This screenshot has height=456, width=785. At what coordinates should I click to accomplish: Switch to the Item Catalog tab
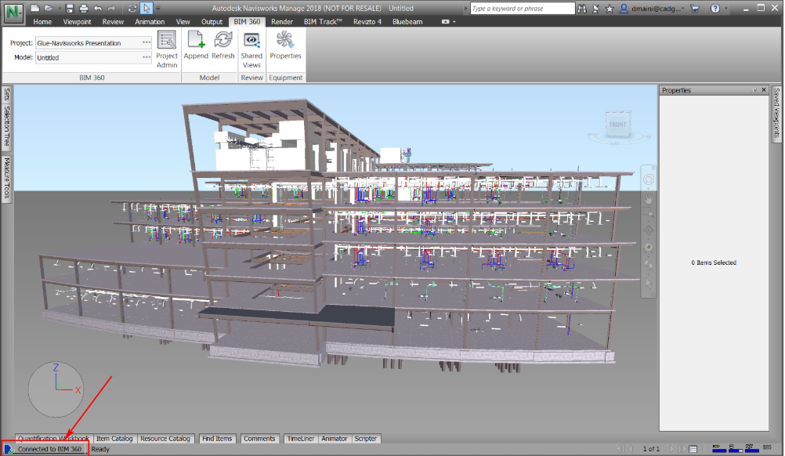114,439
